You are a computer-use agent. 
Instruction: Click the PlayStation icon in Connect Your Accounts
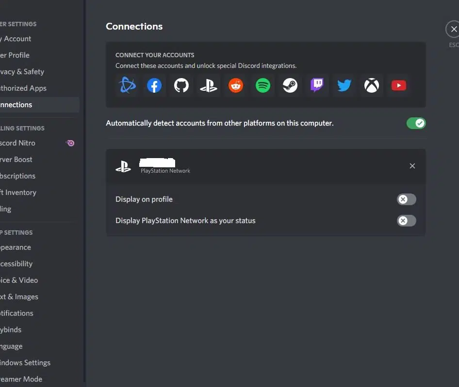pos(209,85)
